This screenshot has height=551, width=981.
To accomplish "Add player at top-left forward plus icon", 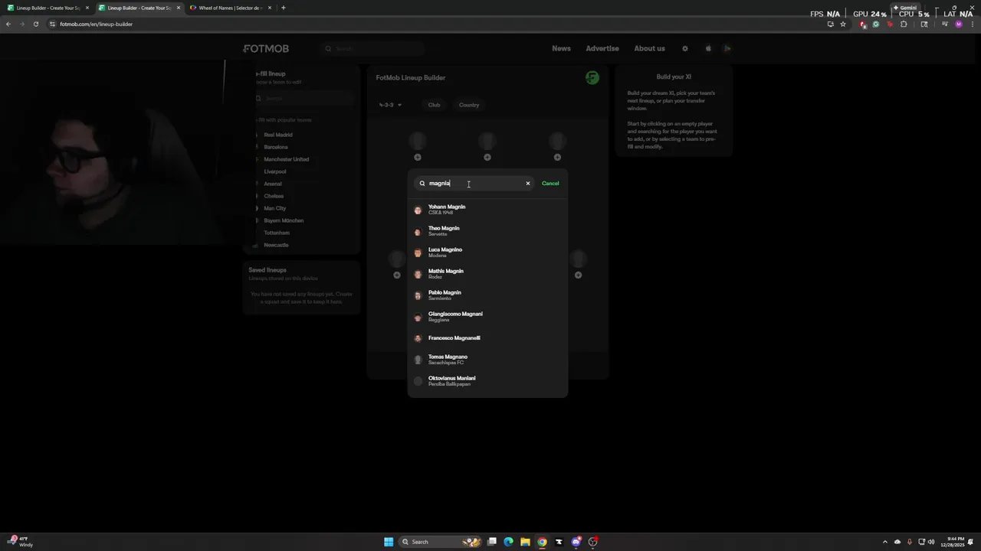I will tap(418, 158).
